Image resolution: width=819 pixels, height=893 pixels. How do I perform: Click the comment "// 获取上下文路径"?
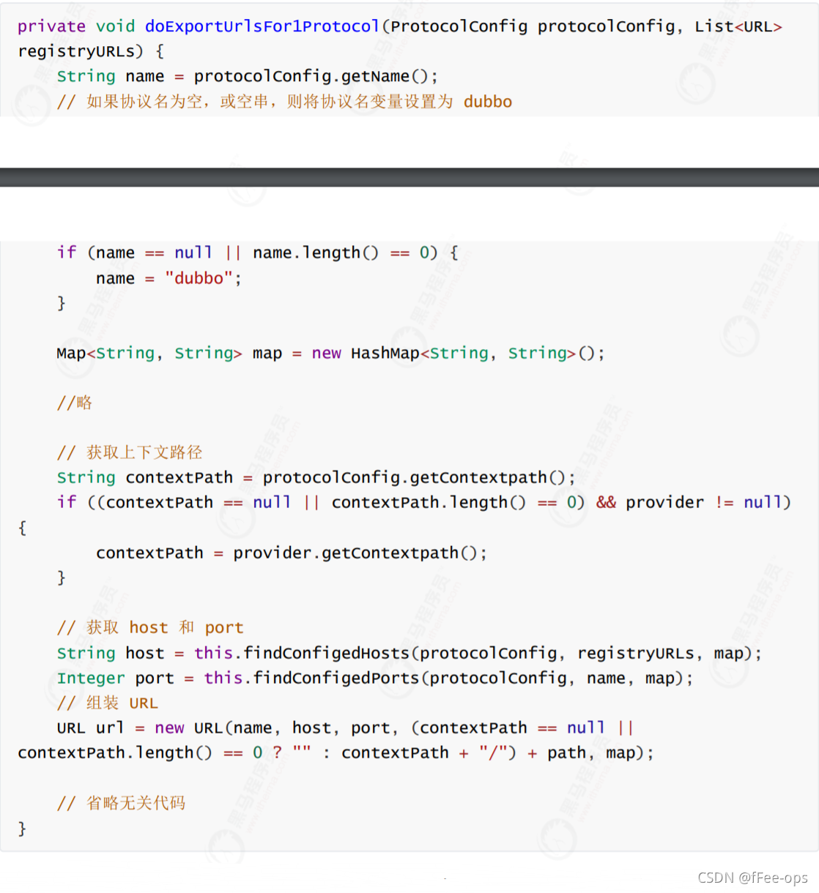[130, 453]
